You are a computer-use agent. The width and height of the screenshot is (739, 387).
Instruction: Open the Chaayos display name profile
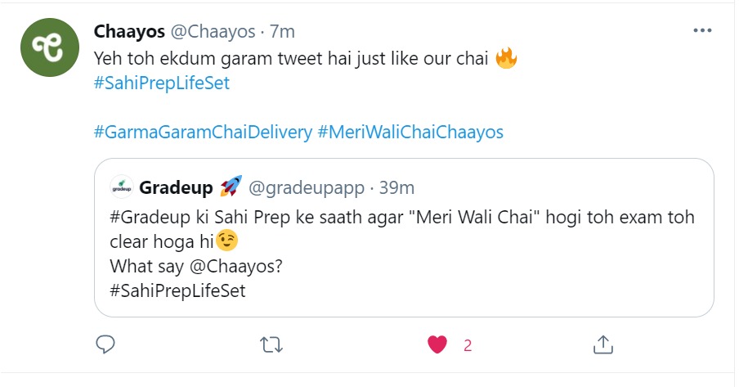pyautogui.click(x=129, y=32)
